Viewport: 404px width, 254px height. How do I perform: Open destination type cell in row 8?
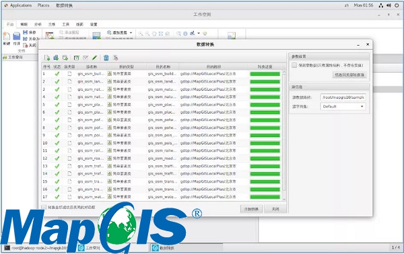[x=127, y=128]
